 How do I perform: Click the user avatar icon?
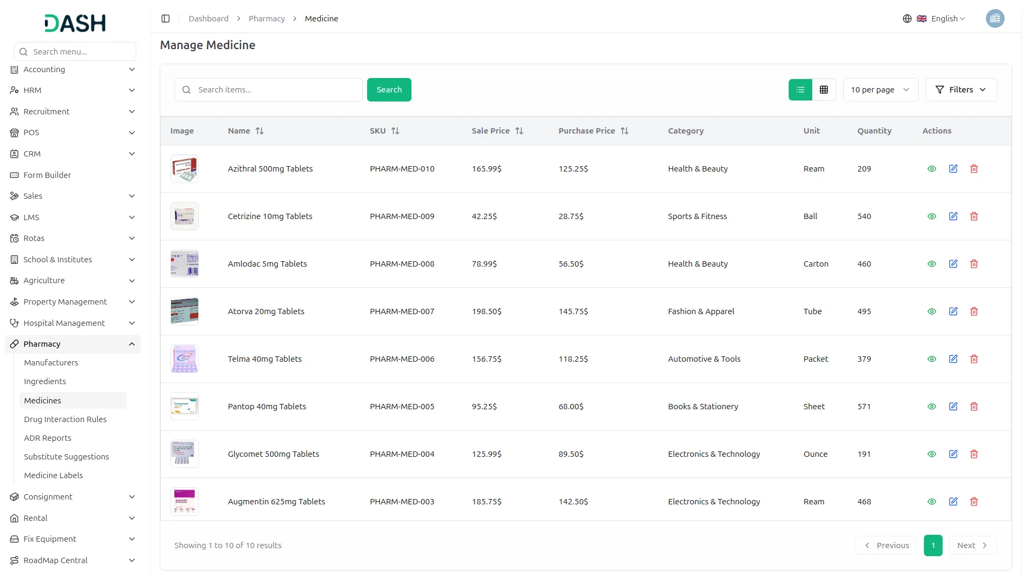coord(994,19)
